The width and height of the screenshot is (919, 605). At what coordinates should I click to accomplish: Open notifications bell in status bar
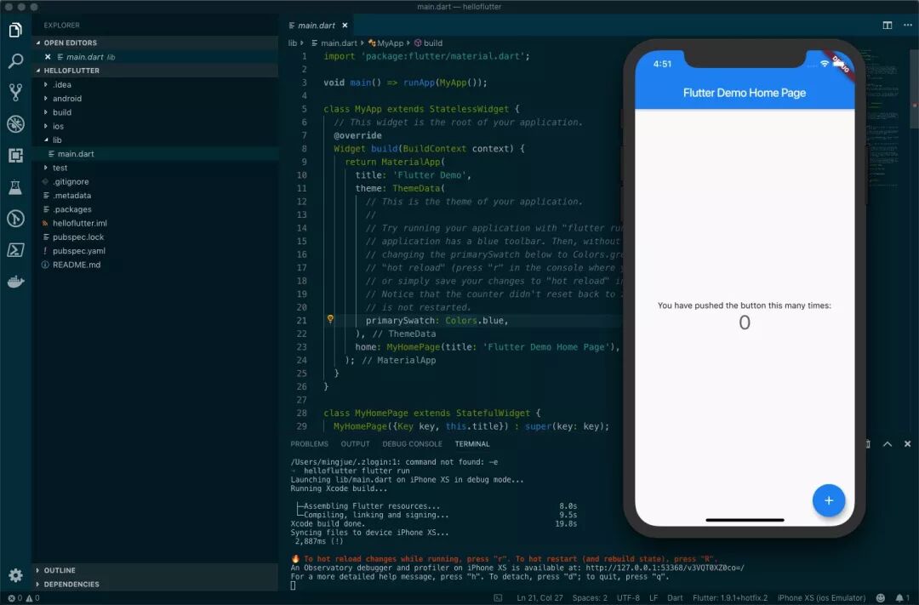tap(902, 598)
